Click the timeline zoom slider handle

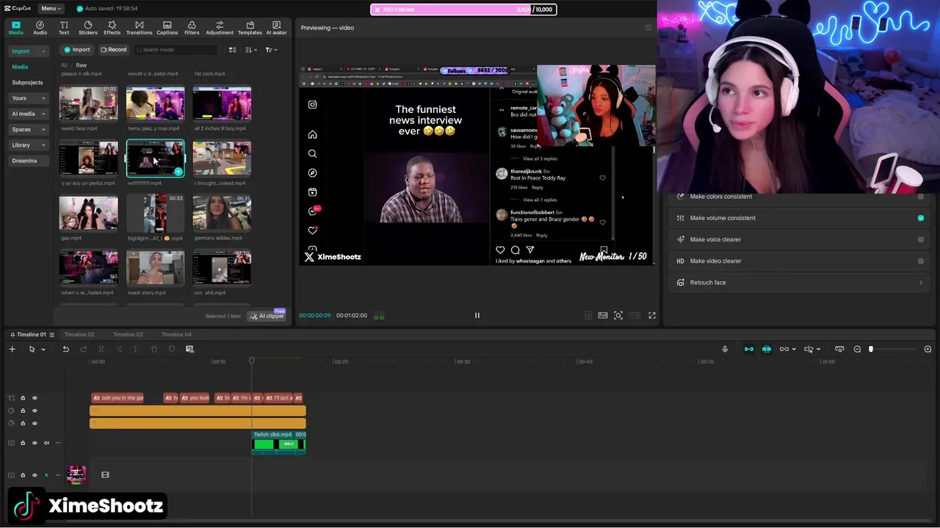(x=871, y=349)
